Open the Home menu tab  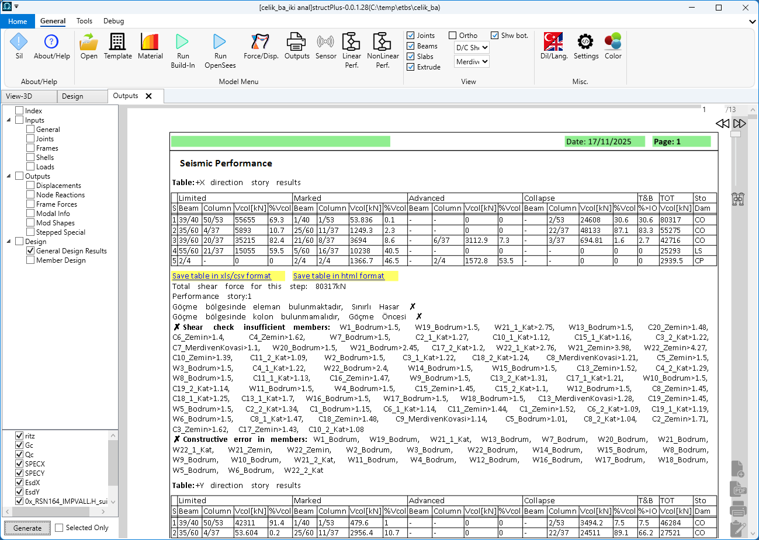coord(18,22)
